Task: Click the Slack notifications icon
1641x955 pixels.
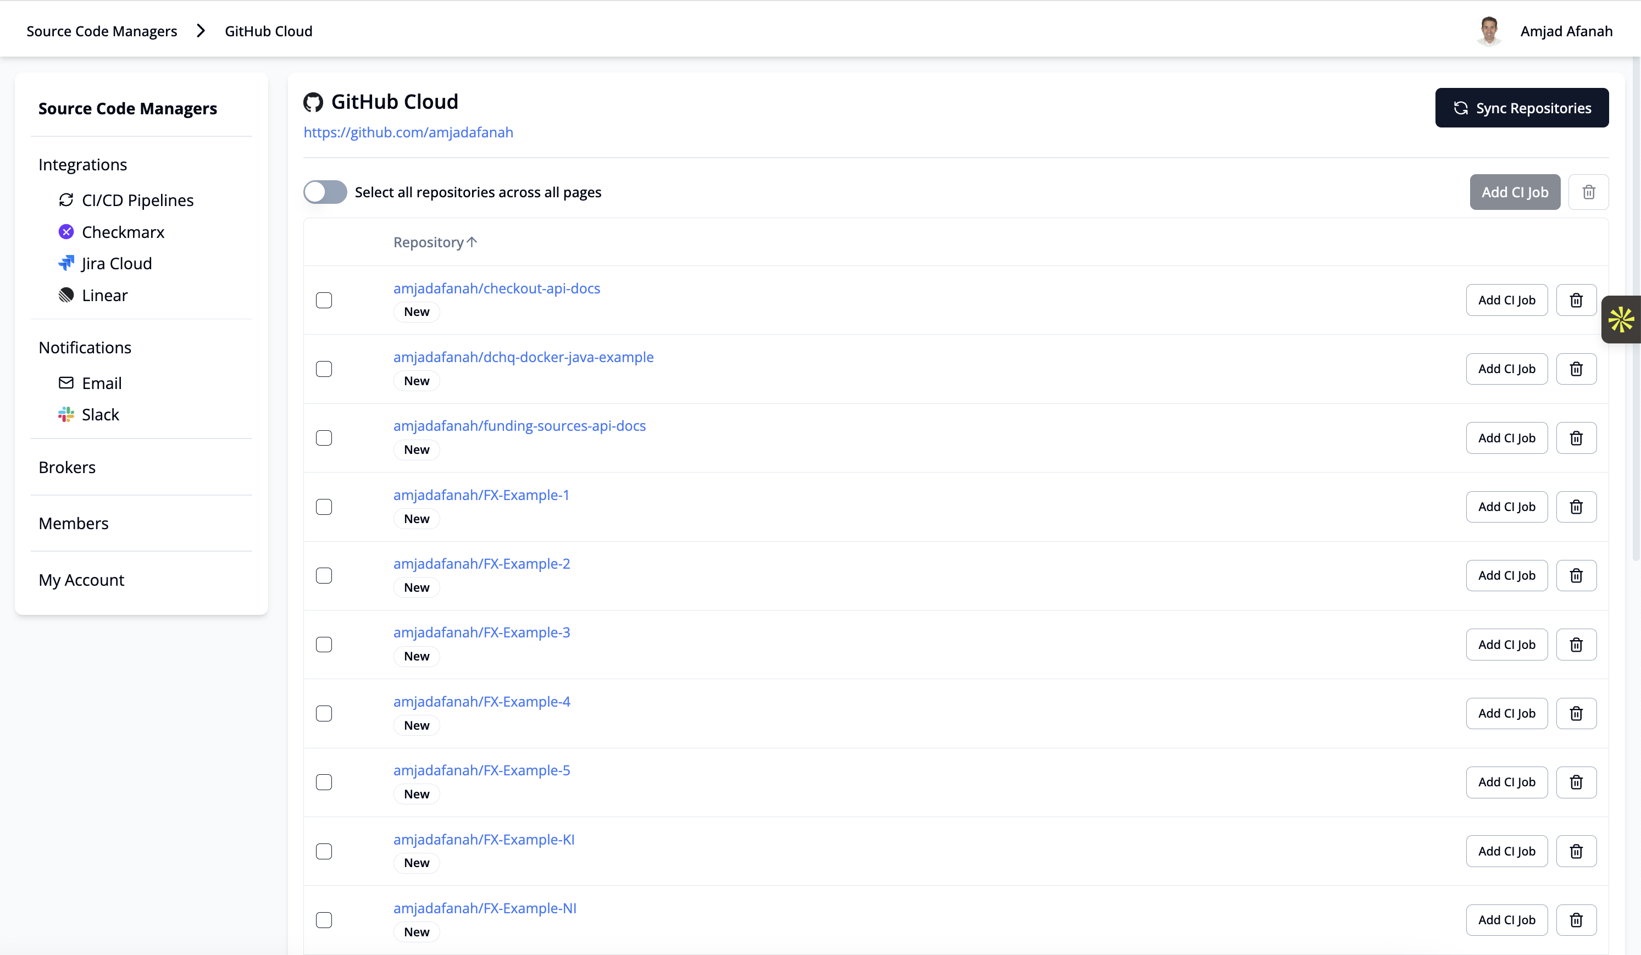Action: tap(66, 414)
